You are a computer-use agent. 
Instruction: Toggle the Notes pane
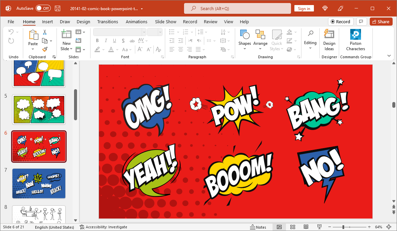258,227
